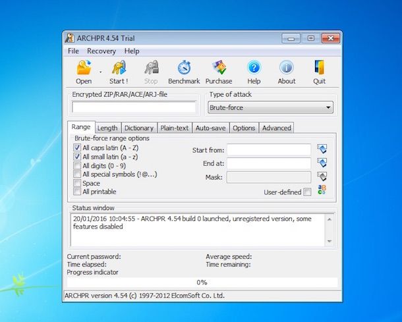Screen dimensions: 402x322
Task: Click the Stop toolbar icon
Action: pos(152,67)
